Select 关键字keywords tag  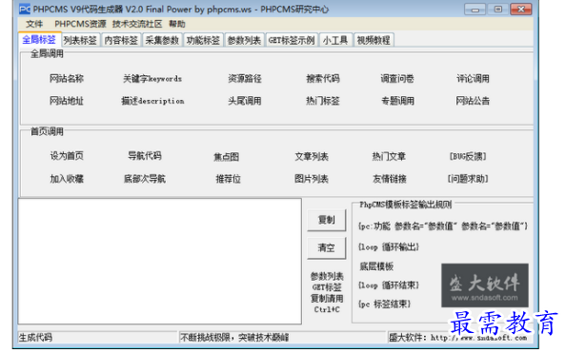pos(152,79)
